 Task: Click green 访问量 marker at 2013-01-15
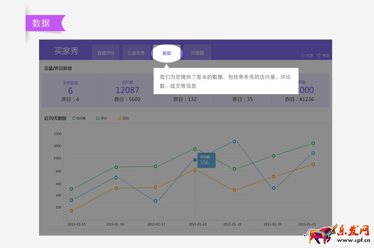tap(71, 189)
